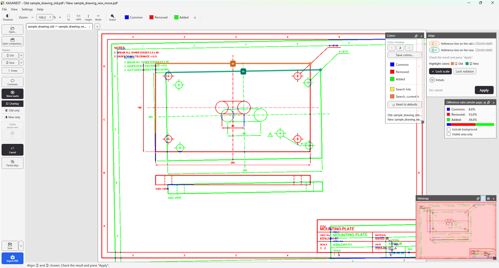This screenshot has width=499, height=268.
Task: Reset toolbar colors with the circular arrow
Action: tap(195, 17)
